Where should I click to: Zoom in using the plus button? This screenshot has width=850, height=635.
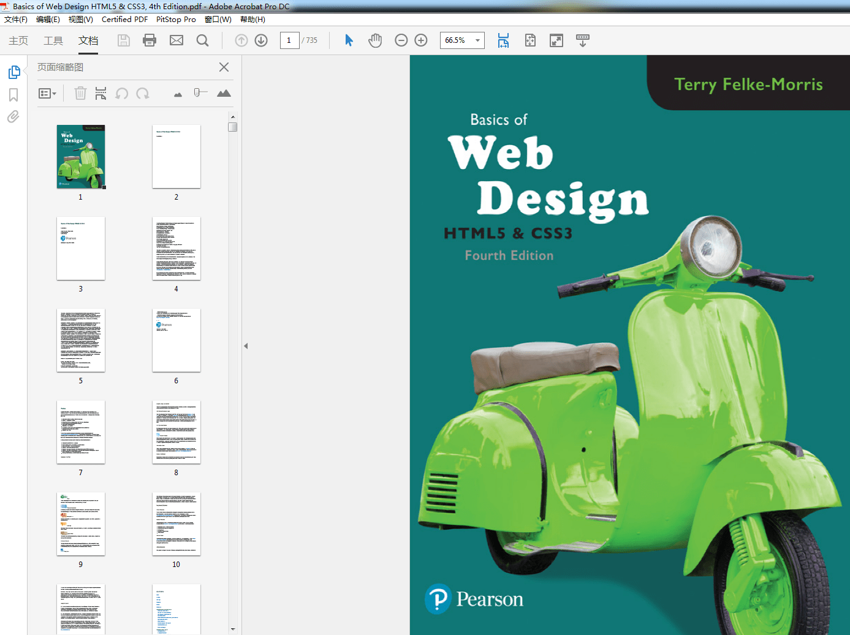point(420,40)
